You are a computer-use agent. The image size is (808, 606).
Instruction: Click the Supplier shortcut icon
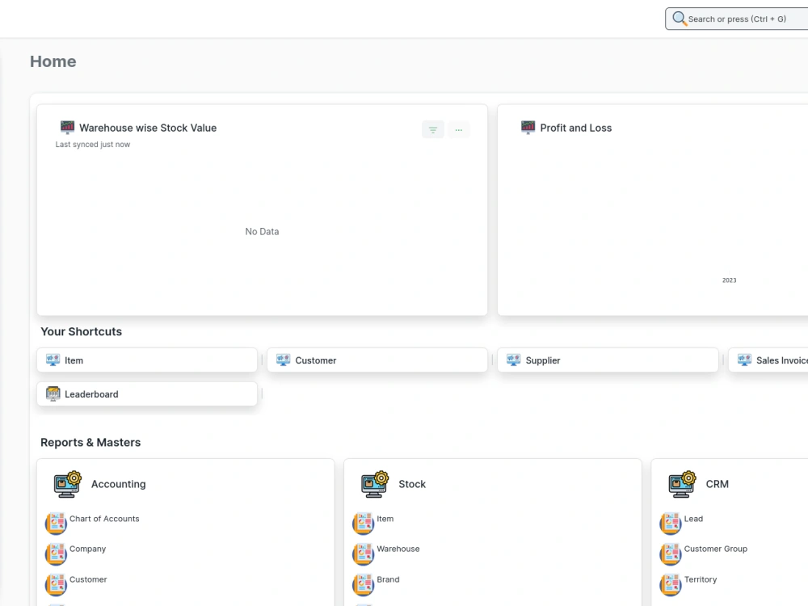coord(514,360)
